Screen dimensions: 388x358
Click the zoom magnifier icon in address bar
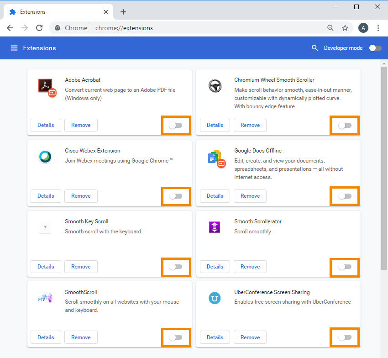(x=330, y=28)
